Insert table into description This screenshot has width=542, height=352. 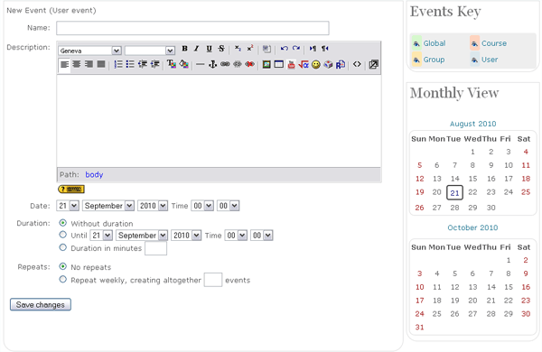(278, 65)
